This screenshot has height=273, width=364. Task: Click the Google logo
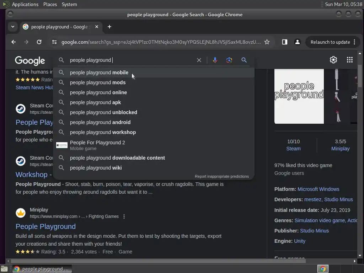click(30, 60)
